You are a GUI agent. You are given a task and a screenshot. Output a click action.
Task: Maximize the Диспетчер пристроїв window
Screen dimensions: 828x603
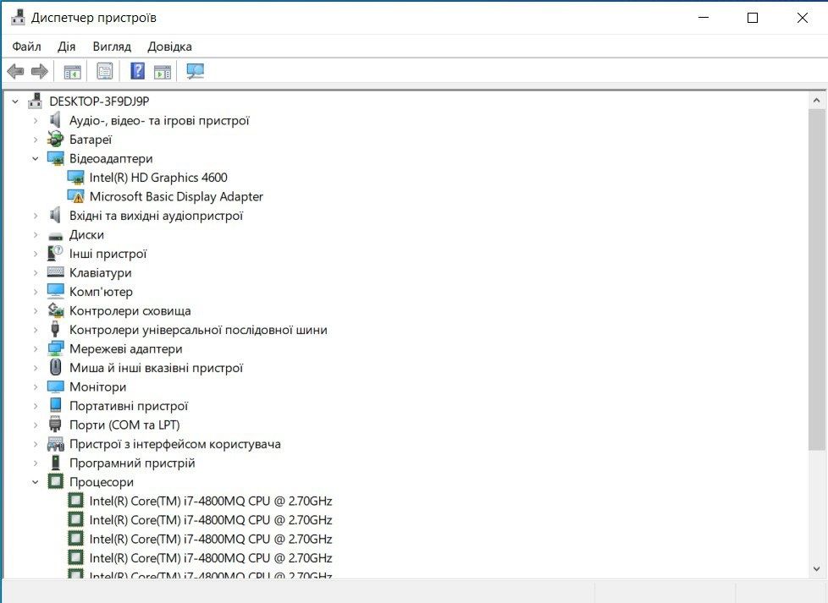(753, 18)
